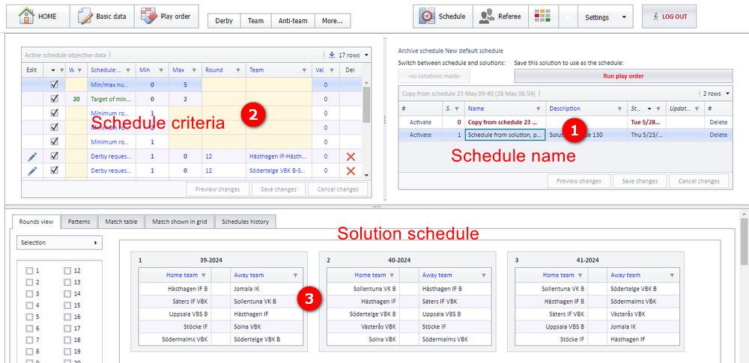Click the LOG OUT button

tap(669, 16)
